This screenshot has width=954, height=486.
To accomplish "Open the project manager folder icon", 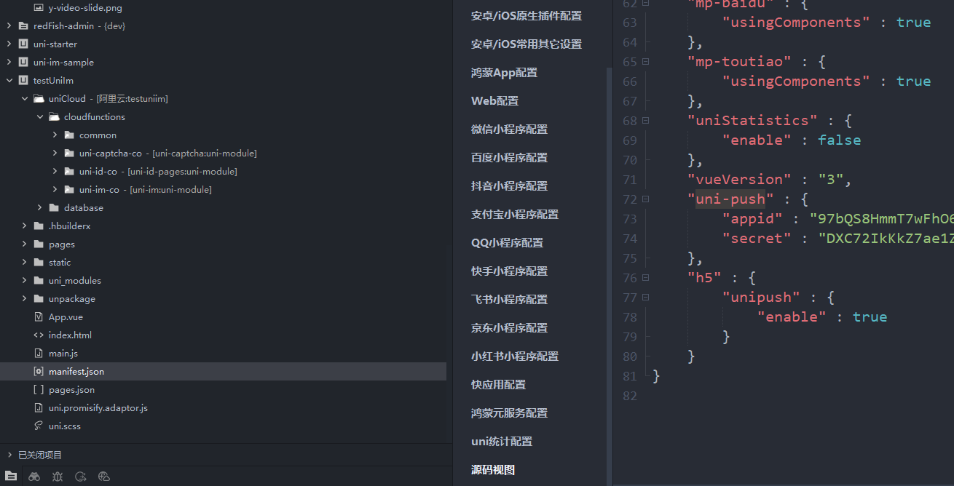I will 11,477.
